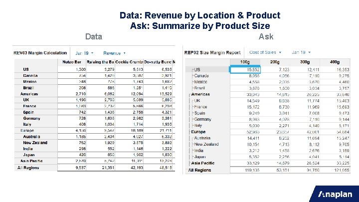Image resolution: width=359 pixels, height=202 pixels.
Task: Select the Europe total row in REV03 table
Action: click(27, 131)
